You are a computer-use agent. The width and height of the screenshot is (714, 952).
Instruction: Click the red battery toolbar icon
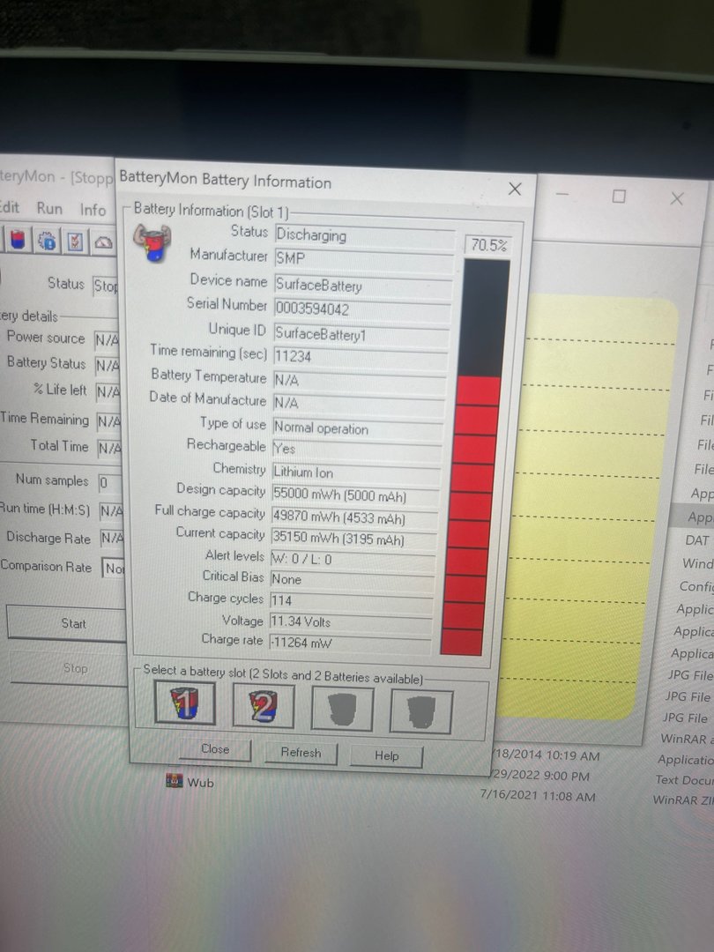point(18,240)
